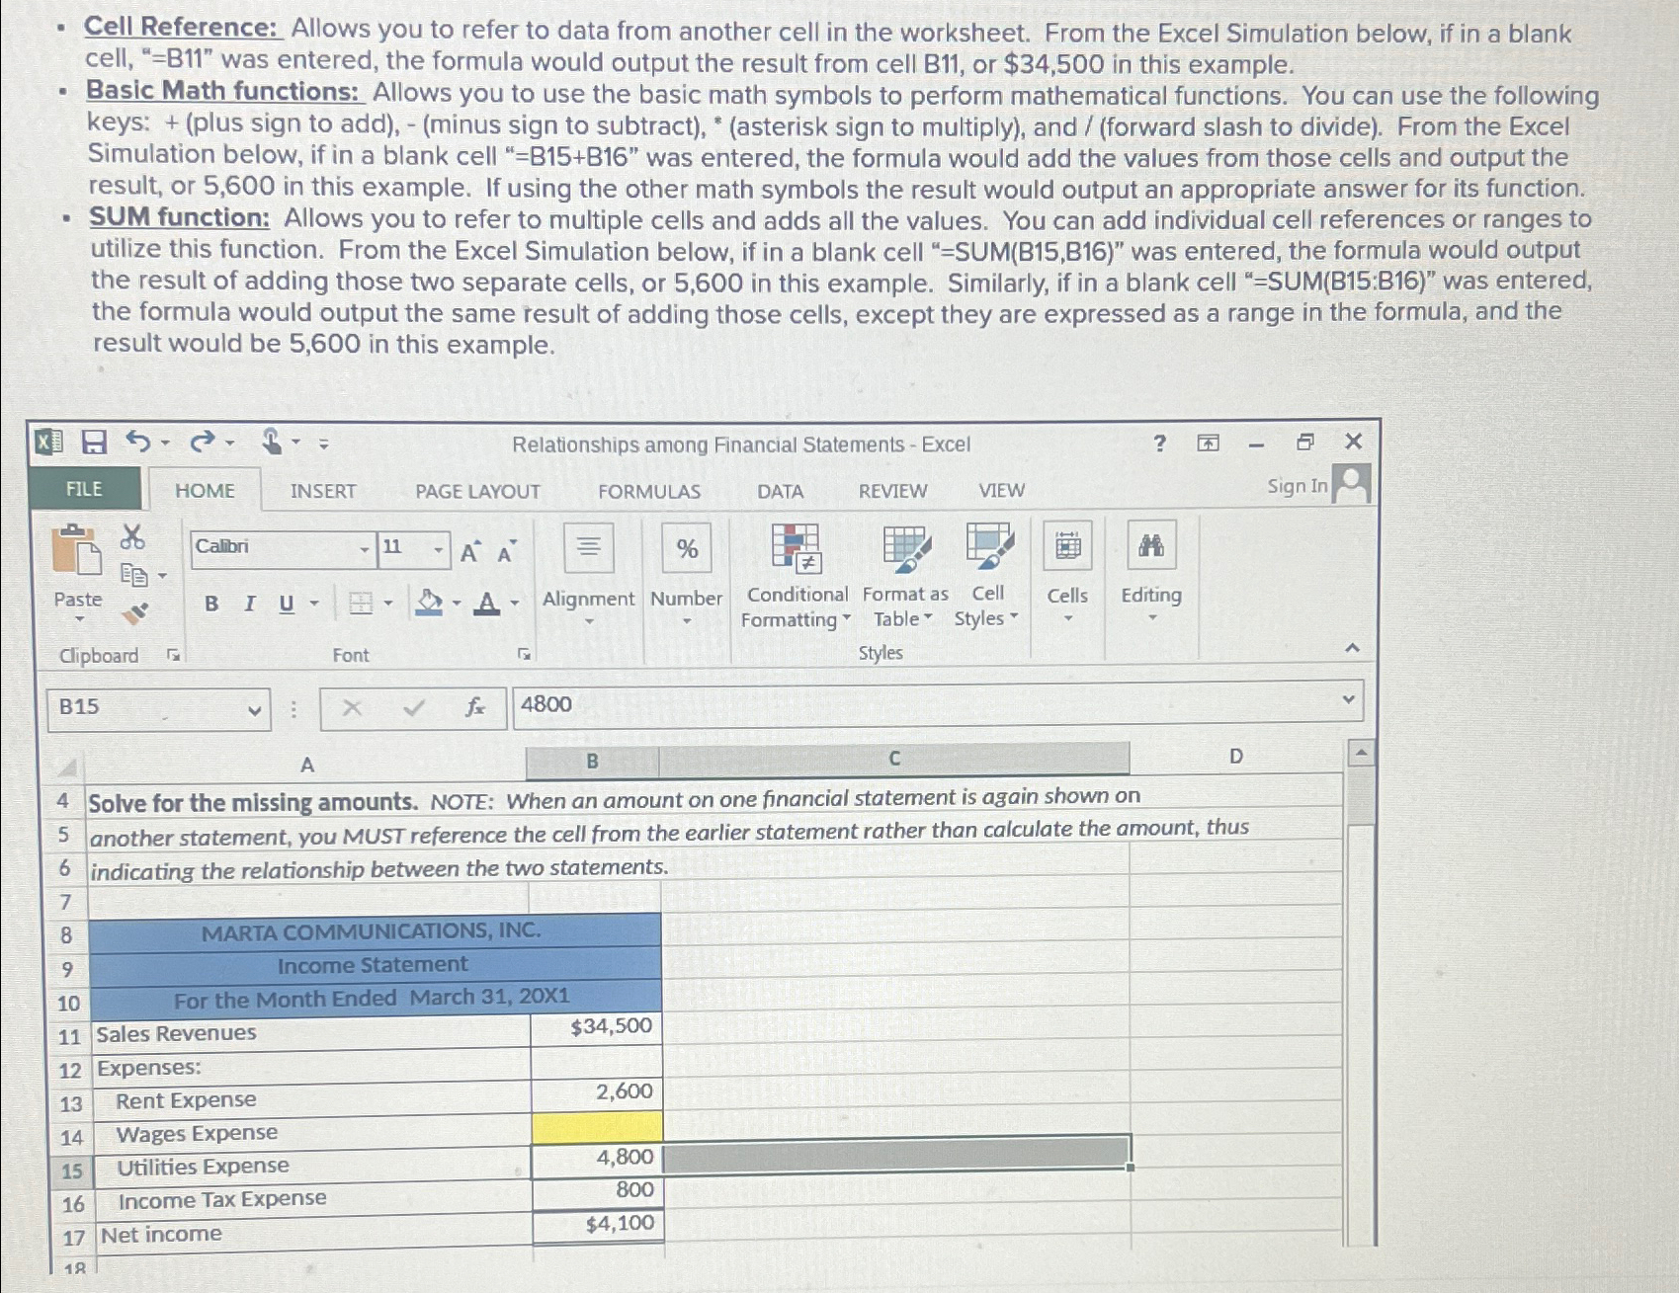Open the Clipboard dialog launcher

coord(174,655)
